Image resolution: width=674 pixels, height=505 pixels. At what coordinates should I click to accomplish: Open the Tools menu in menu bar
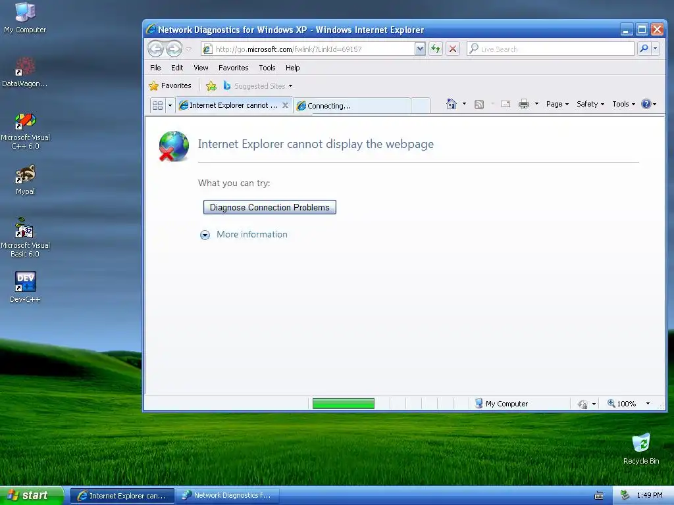point(267,68)
